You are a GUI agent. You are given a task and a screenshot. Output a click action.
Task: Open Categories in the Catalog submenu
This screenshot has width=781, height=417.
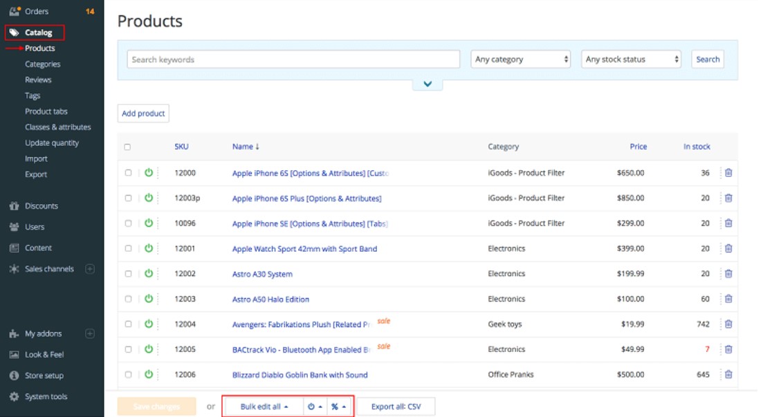[x=43, y=64]
